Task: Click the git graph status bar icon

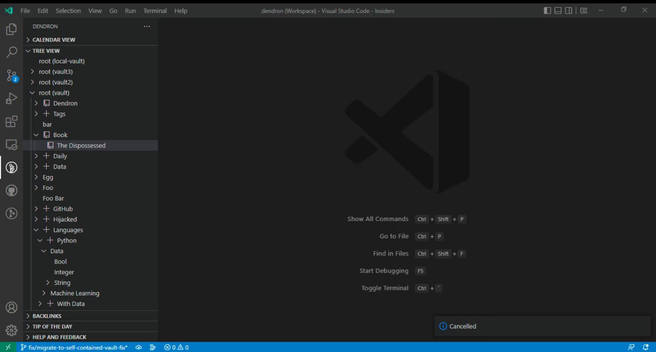Action: 153,347
